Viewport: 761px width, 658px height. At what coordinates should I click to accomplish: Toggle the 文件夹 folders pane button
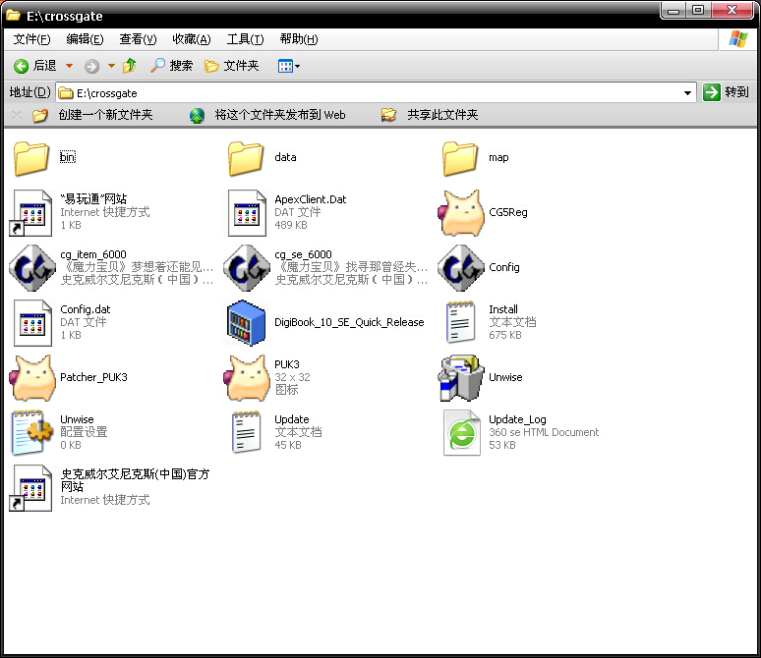[231, 66]
